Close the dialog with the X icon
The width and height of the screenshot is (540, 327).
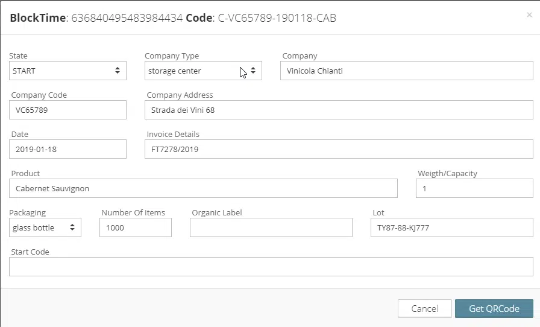(x=529, y=15)
